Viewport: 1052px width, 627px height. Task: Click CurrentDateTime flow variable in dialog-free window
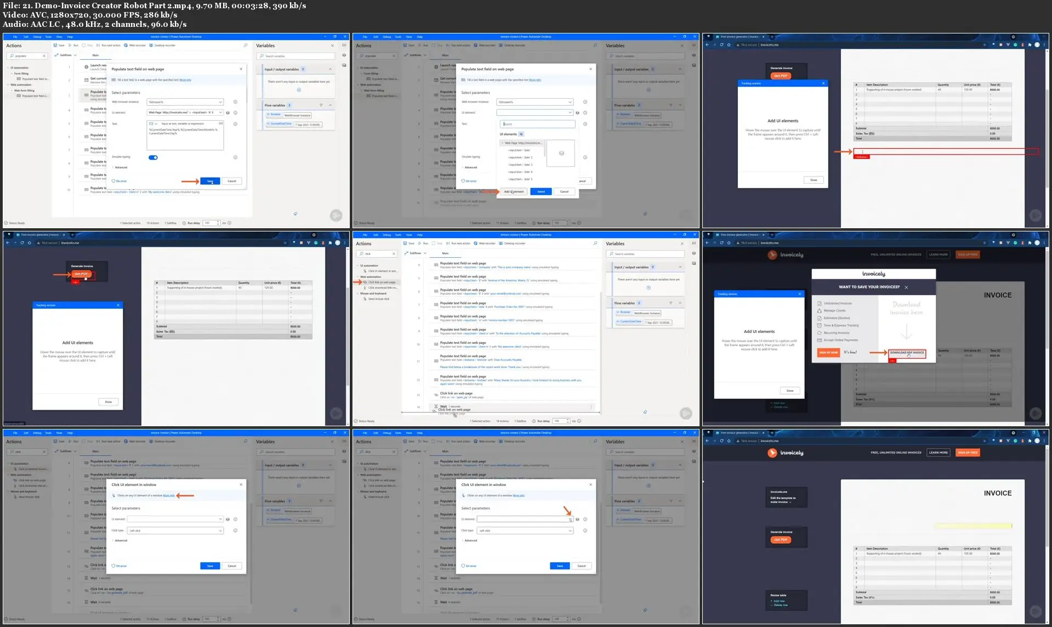click(644, 322)
